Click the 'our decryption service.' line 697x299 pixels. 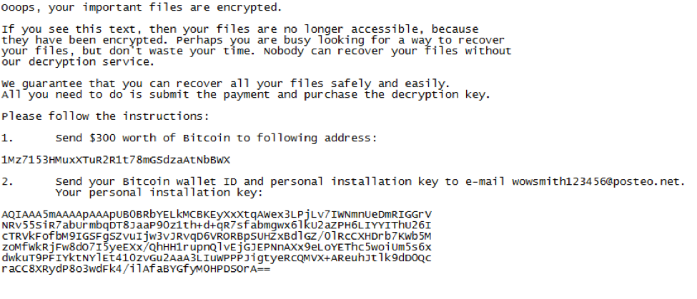coord(78,62)
